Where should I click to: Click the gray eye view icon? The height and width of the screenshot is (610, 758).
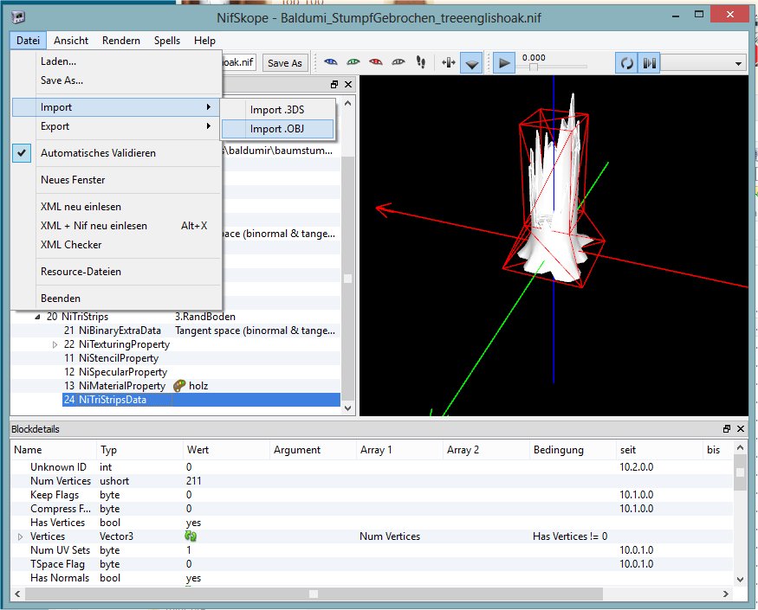[398, 62]
